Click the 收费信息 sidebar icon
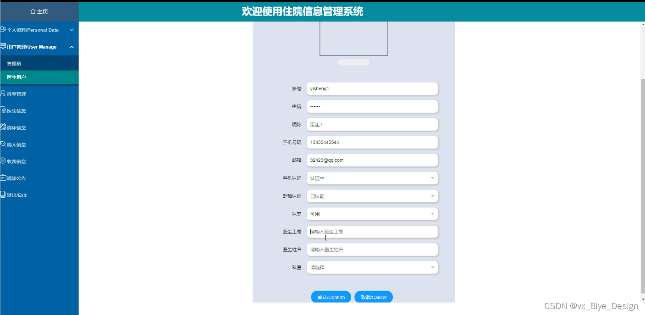The image size is (645, 315). click(x=3, y=161)
